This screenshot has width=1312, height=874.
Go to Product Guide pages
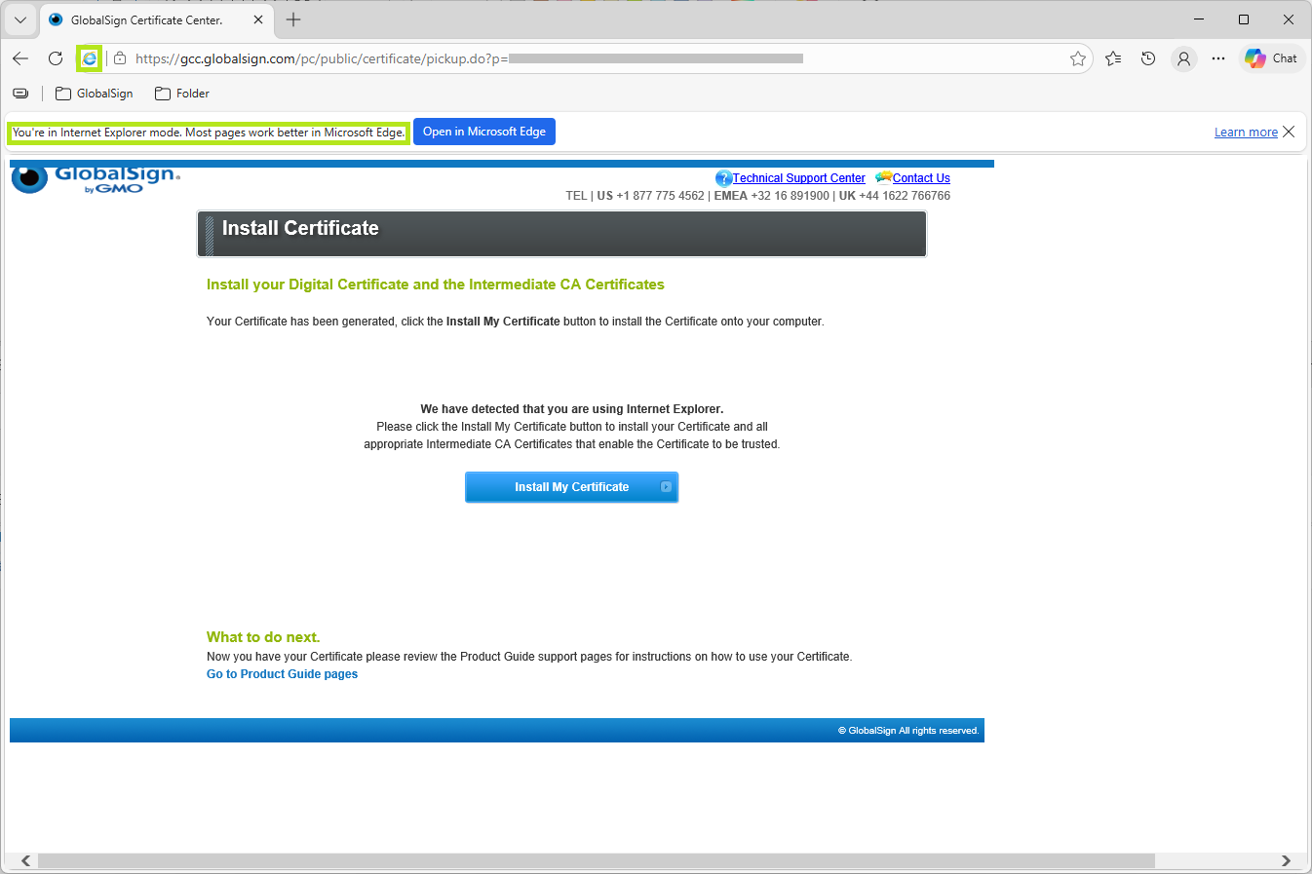(x=282, y=674)
